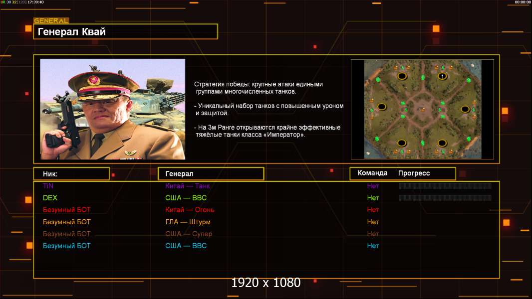Select the 'Генерал Квай' title
532x299 pixels.
(72, 32)
